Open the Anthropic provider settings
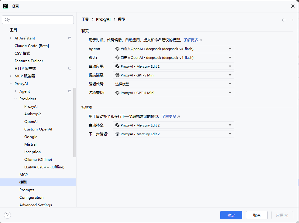299x223 pixels. 33,114
